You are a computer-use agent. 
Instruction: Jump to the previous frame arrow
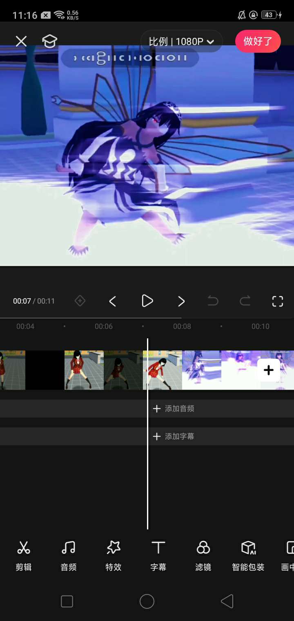tap(113, 302)
